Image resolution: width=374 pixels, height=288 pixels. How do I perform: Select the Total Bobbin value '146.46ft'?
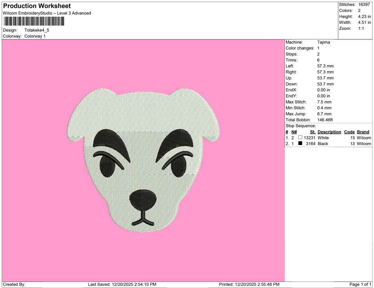point(325,120)
